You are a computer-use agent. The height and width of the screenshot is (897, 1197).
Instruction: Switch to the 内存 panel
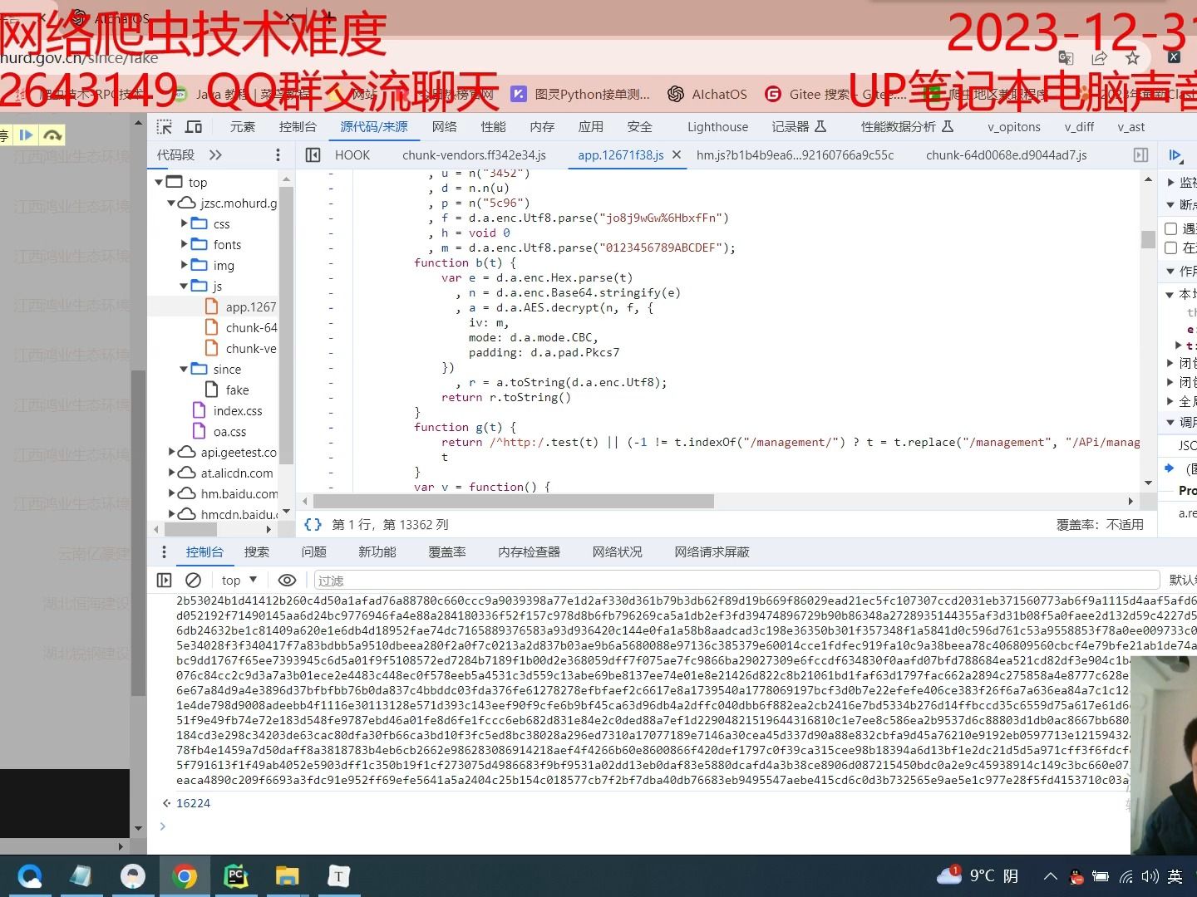pos(542,127)
